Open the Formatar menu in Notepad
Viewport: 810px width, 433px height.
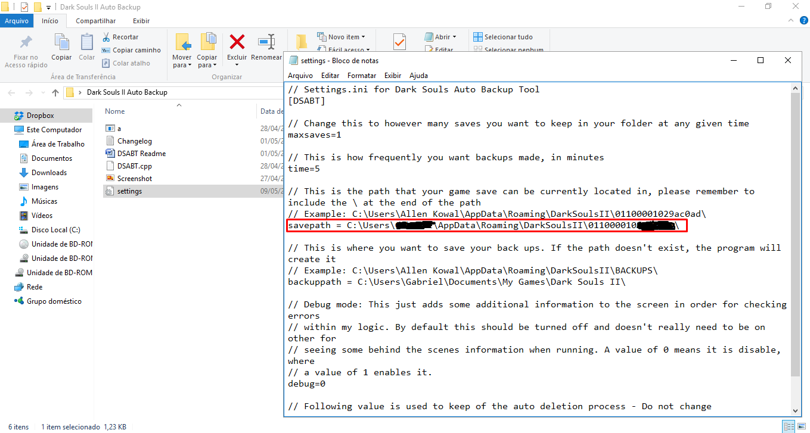(x=362, y=76)
